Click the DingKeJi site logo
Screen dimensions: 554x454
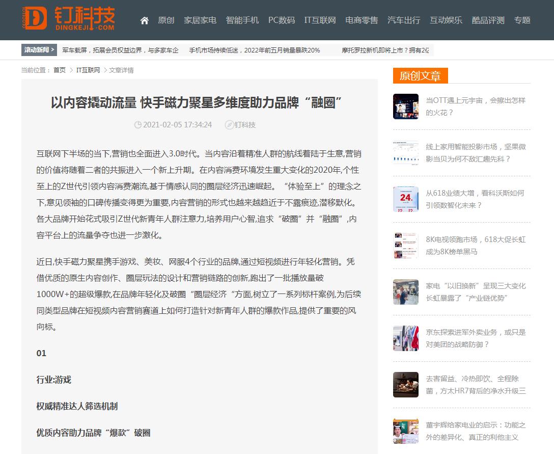68,19
